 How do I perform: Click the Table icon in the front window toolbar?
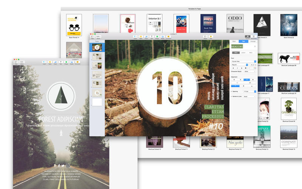140,37
